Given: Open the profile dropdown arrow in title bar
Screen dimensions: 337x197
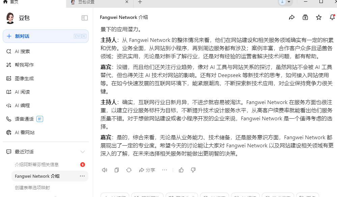Looking at the screenshot, I should 289,2.
